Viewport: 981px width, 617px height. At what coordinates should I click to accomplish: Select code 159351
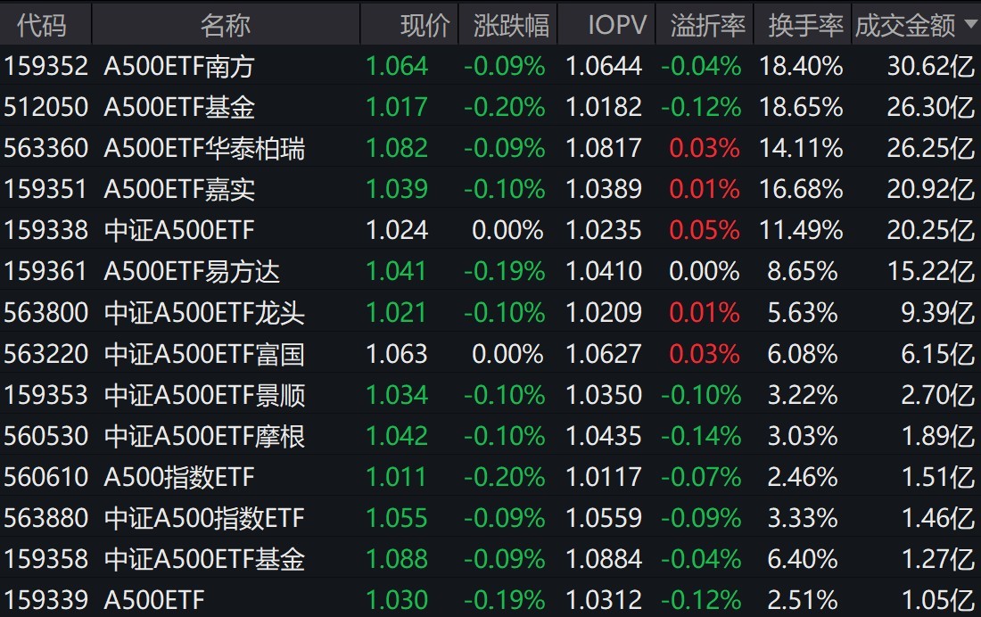(x=45, y=189)
